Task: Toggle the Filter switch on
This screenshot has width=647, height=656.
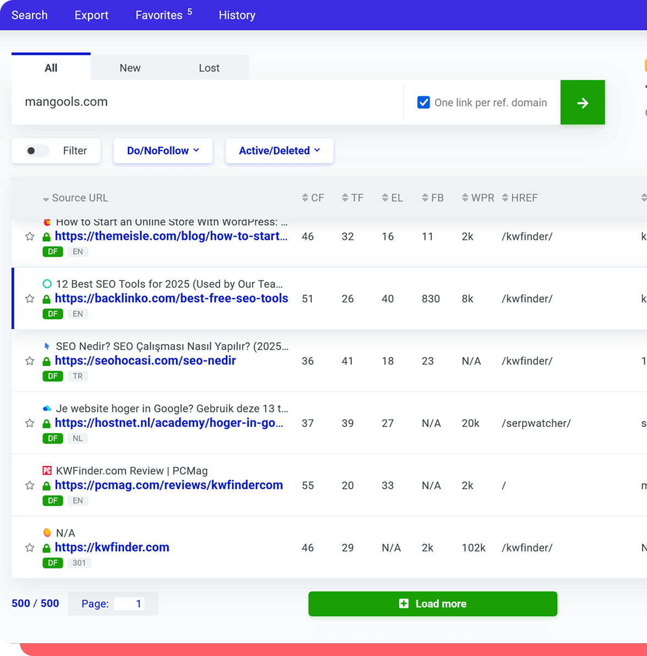Action: coord(36,150)
